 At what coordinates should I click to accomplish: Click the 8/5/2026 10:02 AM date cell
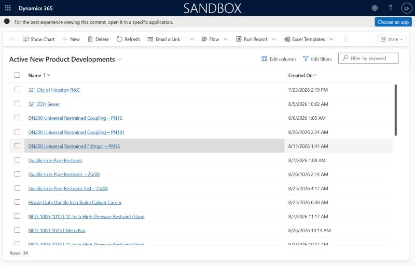click(308, 104)
